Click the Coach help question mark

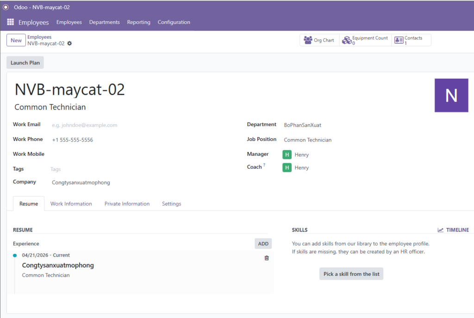(x=264, y=165)
